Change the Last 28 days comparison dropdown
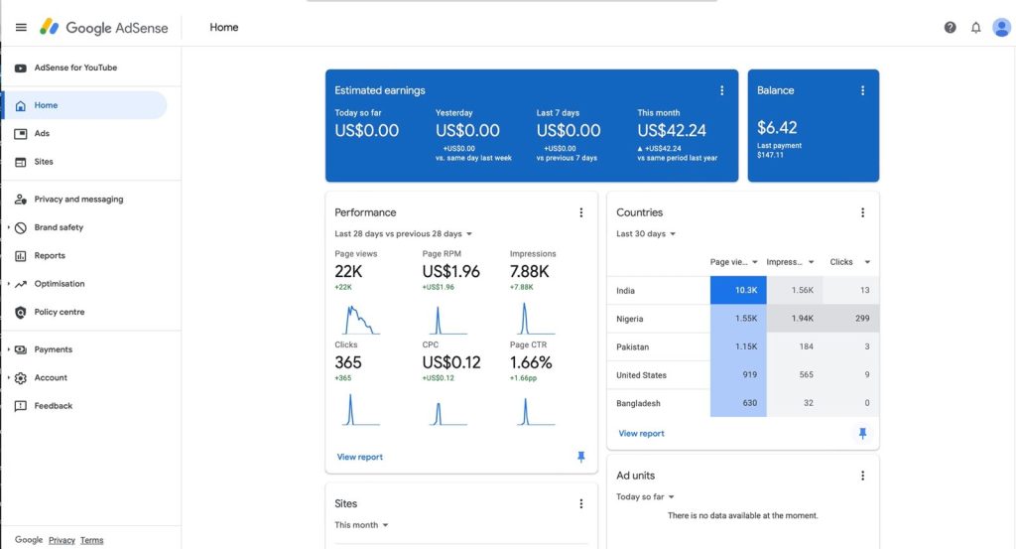Screen dimensions: 1016x549 tap(404, 234)
